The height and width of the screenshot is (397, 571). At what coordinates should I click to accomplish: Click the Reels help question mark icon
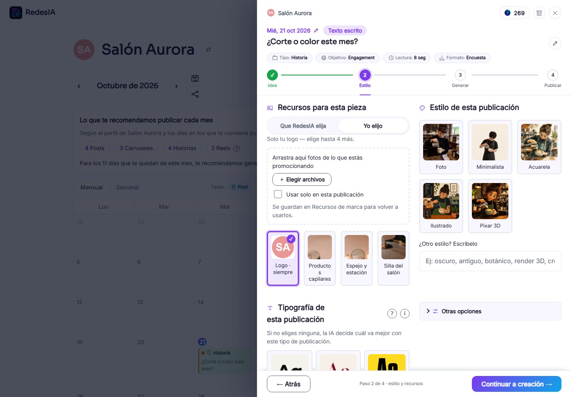coord(237,148)
